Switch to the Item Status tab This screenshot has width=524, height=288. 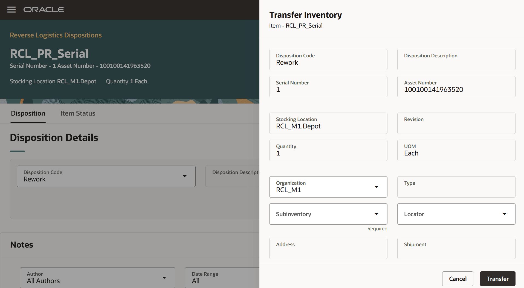(78, 113)
